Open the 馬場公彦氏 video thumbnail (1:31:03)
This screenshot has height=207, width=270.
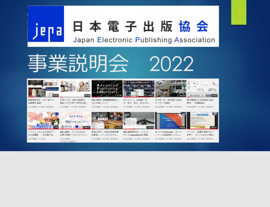click(107, 120)
